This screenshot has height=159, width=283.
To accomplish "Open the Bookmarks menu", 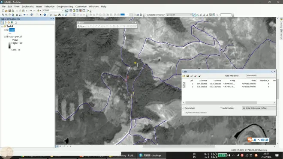I will click(x=27, y=6).
